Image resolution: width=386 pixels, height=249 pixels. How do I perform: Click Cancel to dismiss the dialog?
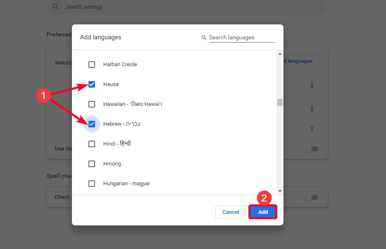click(x=230, y=212)
